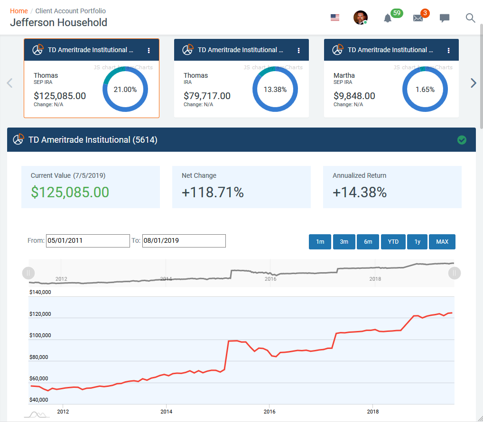Click the $79,717.00 account value
Viewport: 483px width, 422px height.
click(x=207, y=96)
